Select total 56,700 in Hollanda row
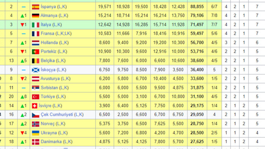Screen dimensions: 265x149 (x=197, y=43)
